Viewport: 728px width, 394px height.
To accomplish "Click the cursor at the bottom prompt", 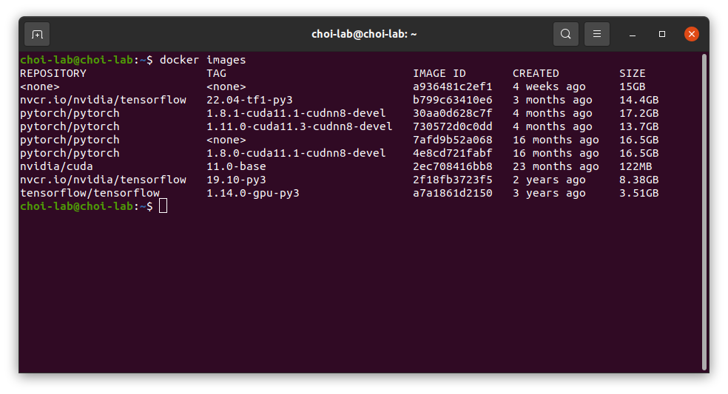I will [x=163, y=206].
